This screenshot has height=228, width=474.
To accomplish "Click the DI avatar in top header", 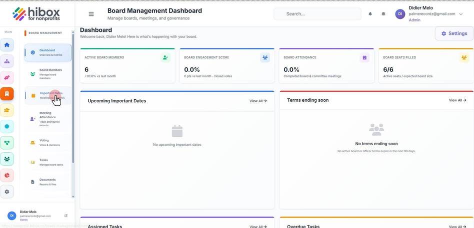I will 400,14.
